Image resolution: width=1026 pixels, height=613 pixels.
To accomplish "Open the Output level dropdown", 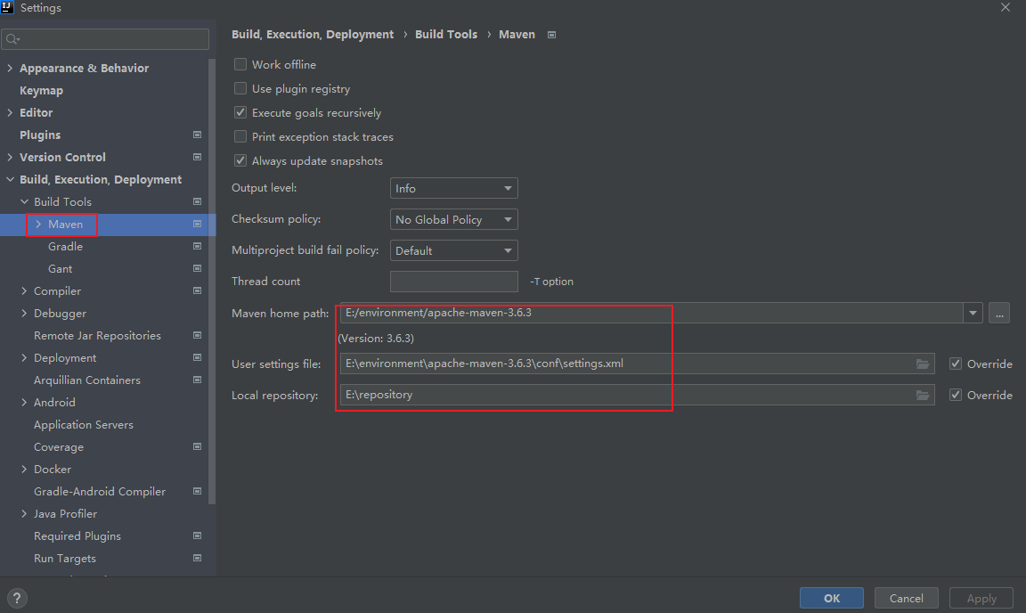I will [x=453, y=188].
